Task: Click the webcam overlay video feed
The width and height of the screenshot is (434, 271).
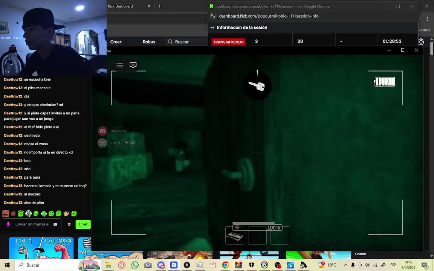Action: tap(53, 38)
